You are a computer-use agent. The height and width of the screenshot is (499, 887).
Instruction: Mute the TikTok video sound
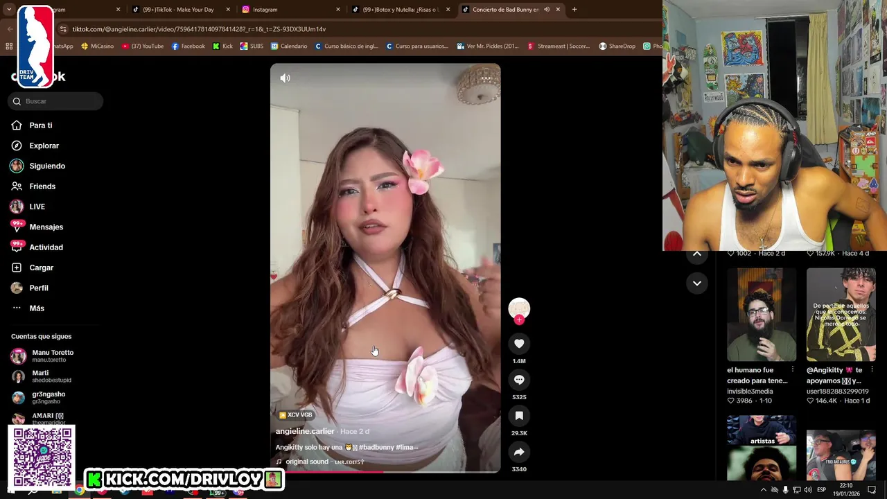(x=285, y=78)
